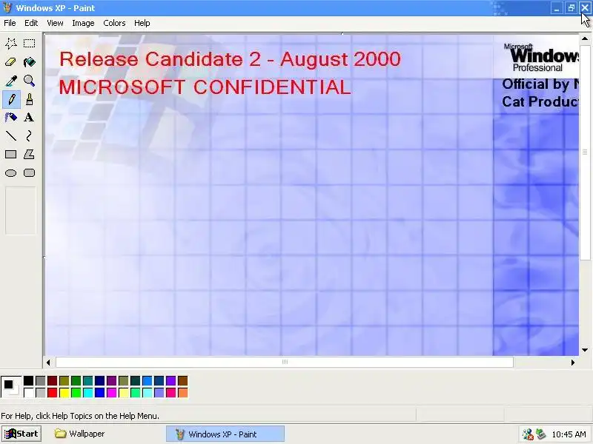Select the Brush tool
593x444 pixels.
click(x=29, y=99)
